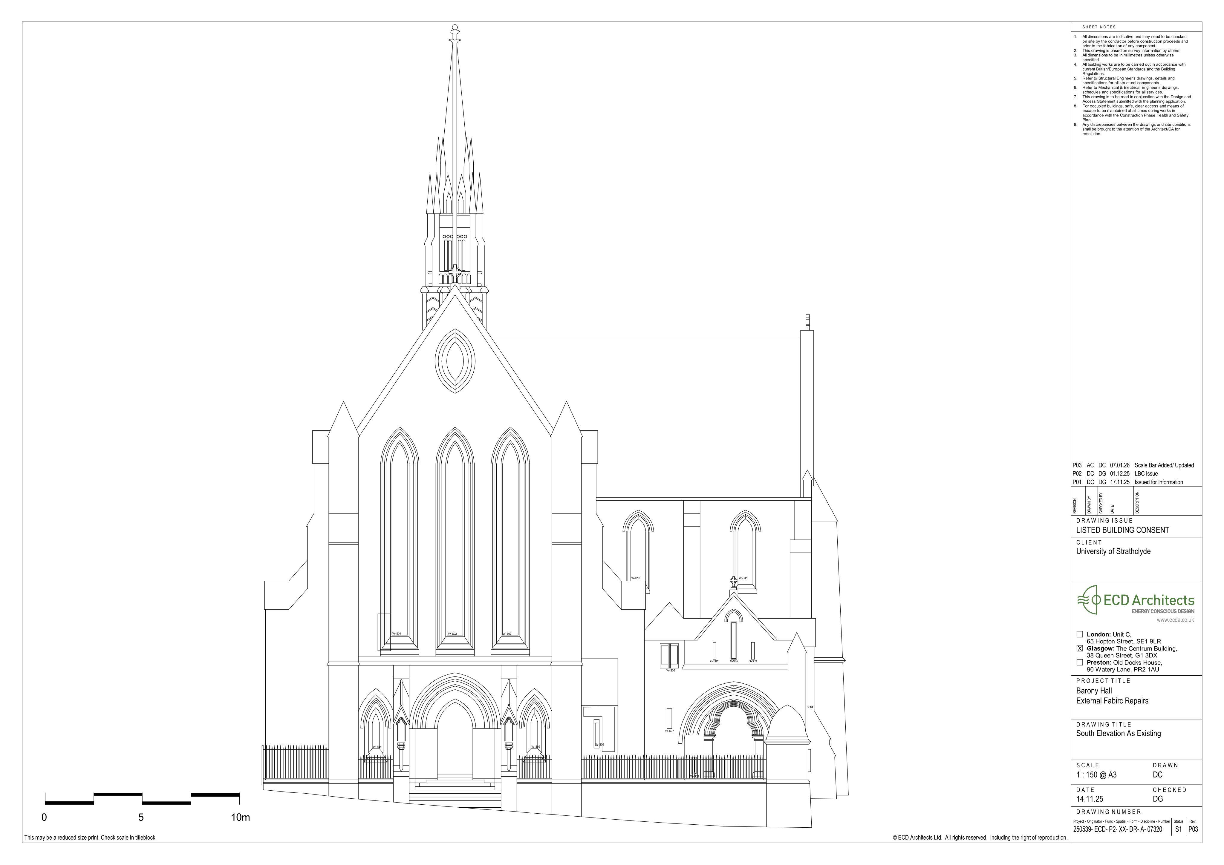Toggle the Glasgow office checkbox
The height and width of the screenshot is (865, 1224).
1080,649
